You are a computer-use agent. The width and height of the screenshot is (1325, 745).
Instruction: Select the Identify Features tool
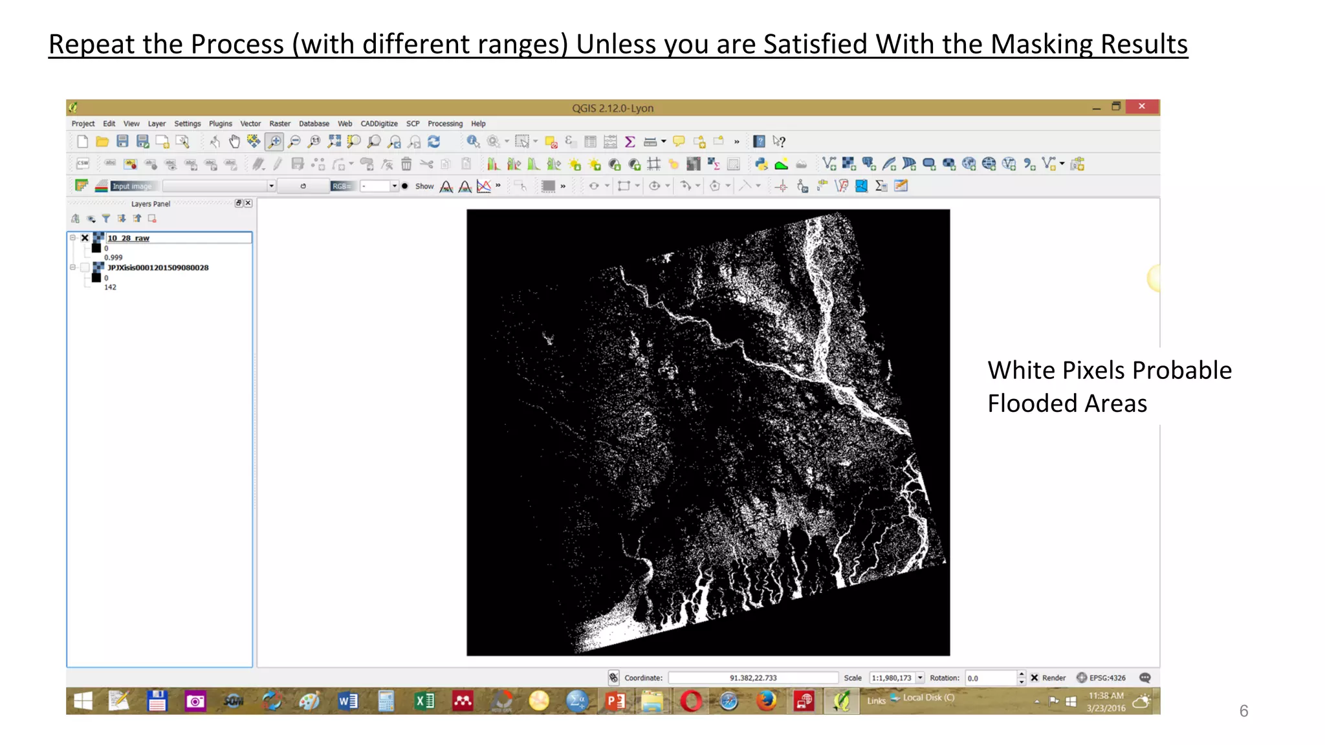473,142
